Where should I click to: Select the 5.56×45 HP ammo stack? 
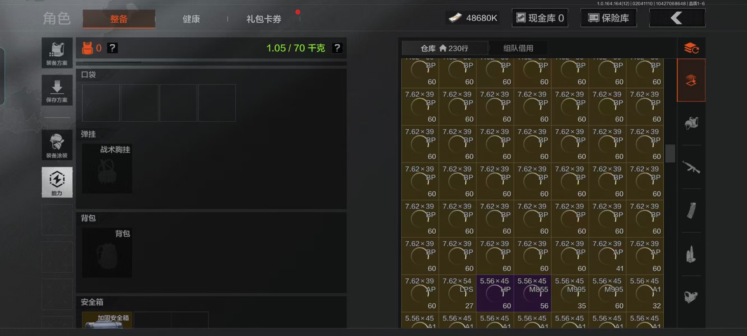pyautogui.click(x=495, y=293)
